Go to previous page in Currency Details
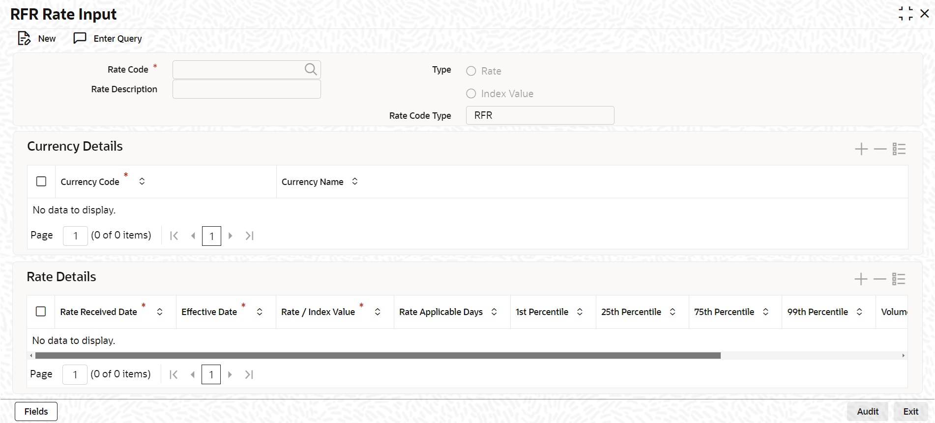Viewport: 935px width, 423px height. [x=193, y=236]
